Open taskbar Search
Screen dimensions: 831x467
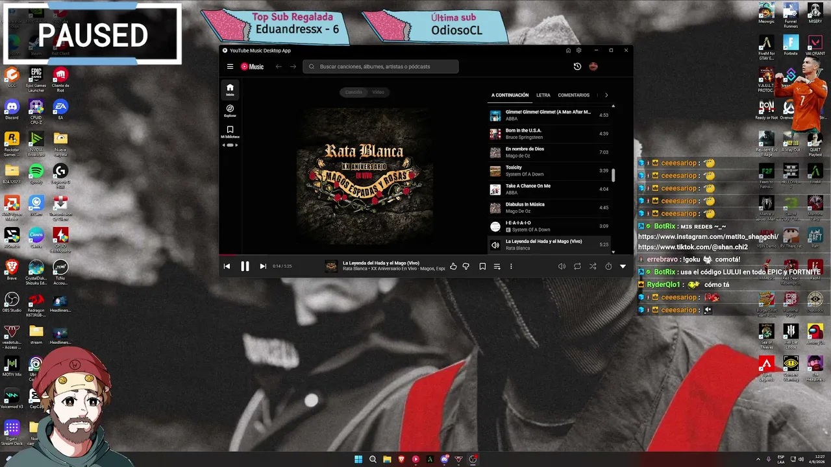tap(373, 459)
